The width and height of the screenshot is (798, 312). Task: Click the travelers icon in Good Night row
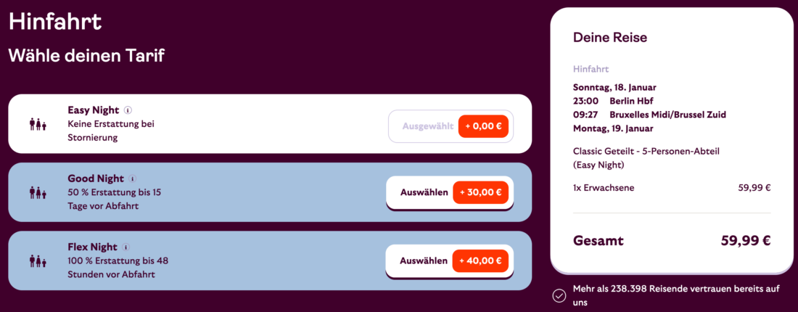tap(38, 192)
